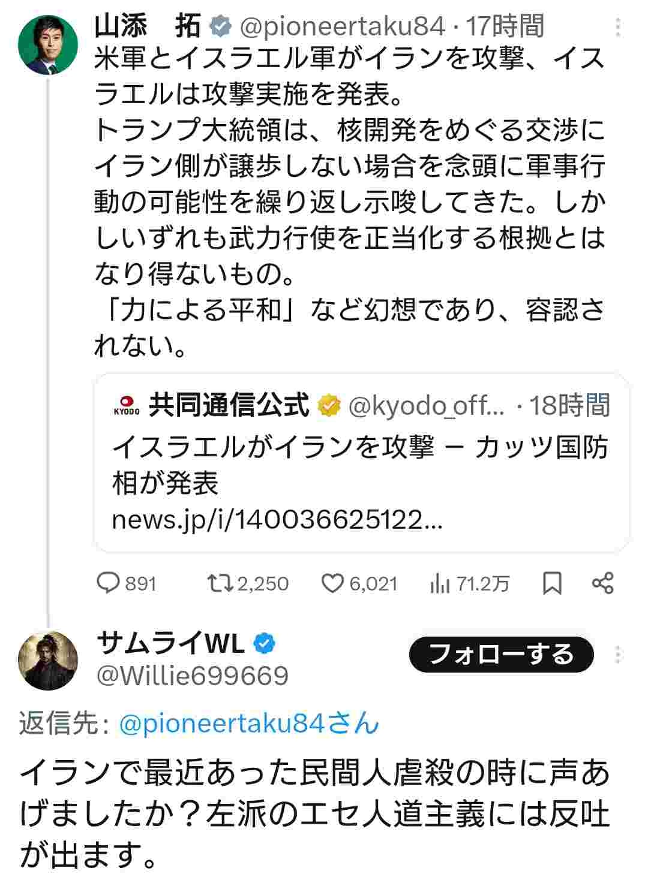Tap the フォローする button
This screenshot has width=648, height=880.
point(501,655)
